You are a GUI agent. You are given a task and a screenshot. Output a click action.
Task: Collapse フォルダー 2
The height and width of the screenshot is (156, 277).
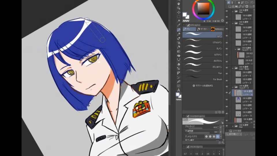click(235, 49)
